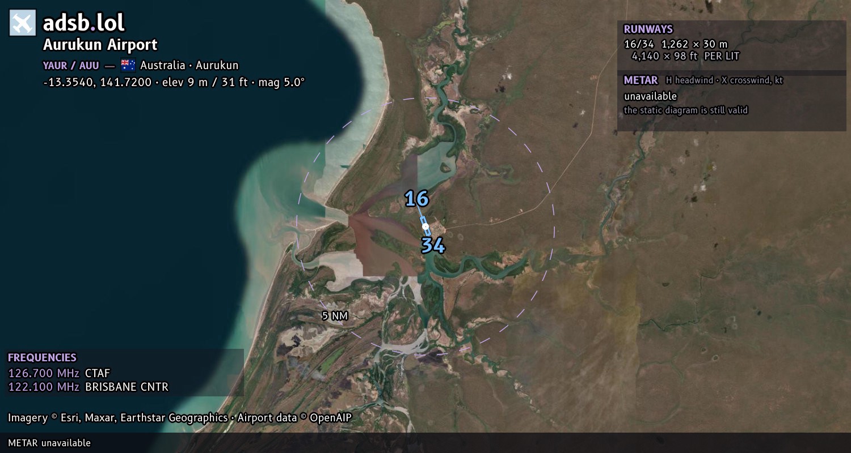Click the runway 16 label
The width and height of the screenshot is (851, 453).
[x=416, y=199]
